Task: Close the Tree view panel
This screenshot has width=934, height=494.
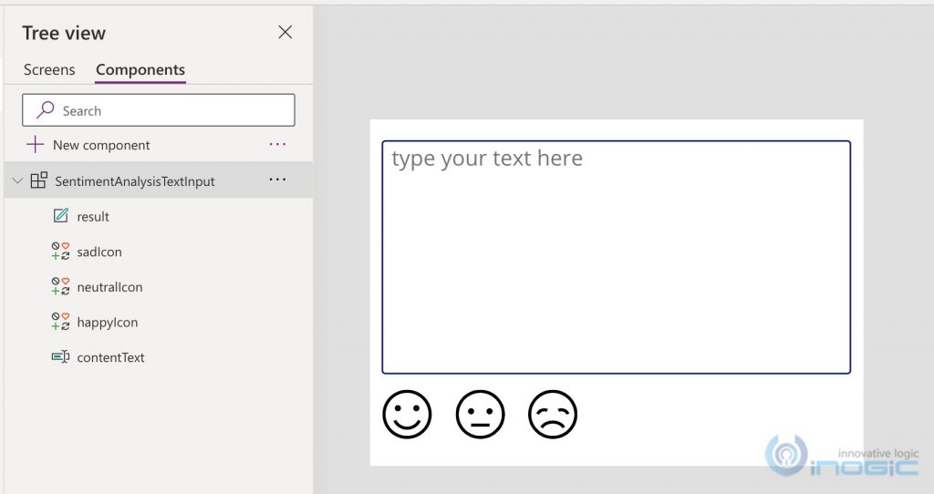Action: click(285, 32)
